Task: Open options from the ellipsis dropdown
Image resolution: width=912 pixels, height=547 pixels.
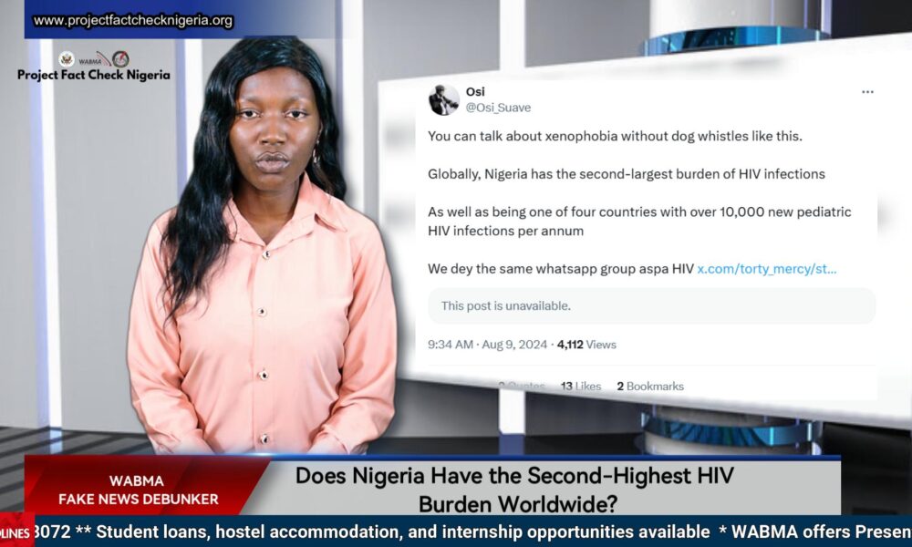Action: [867, 91]
